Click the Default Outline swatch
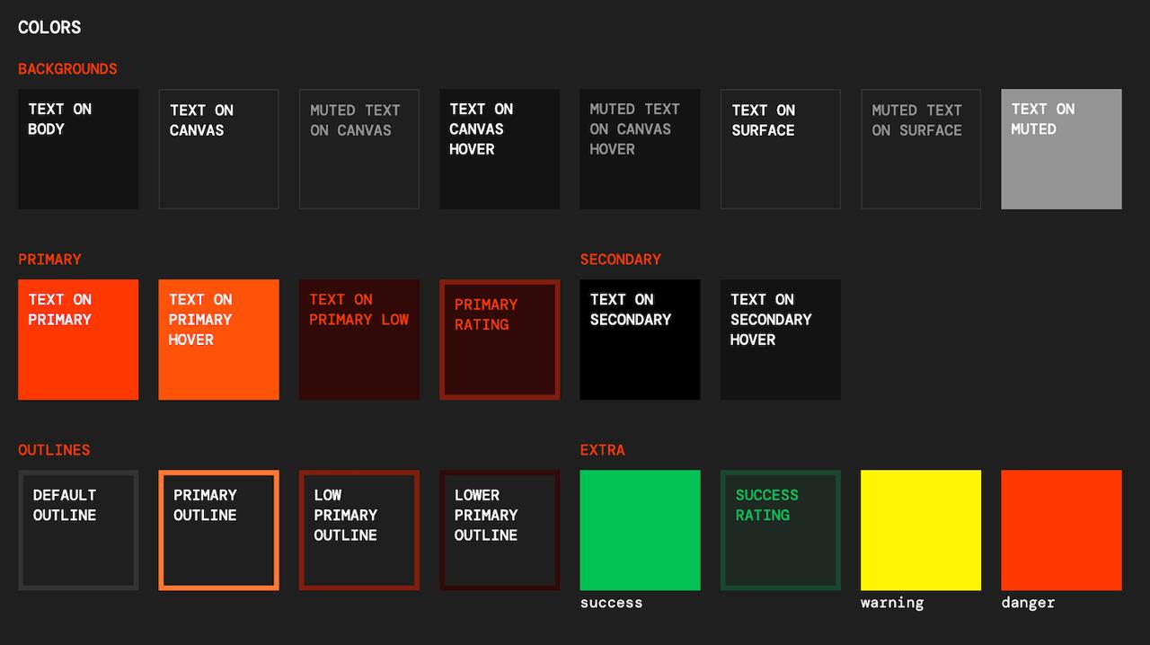This screenshot has width=1150, height=645. 78,530
